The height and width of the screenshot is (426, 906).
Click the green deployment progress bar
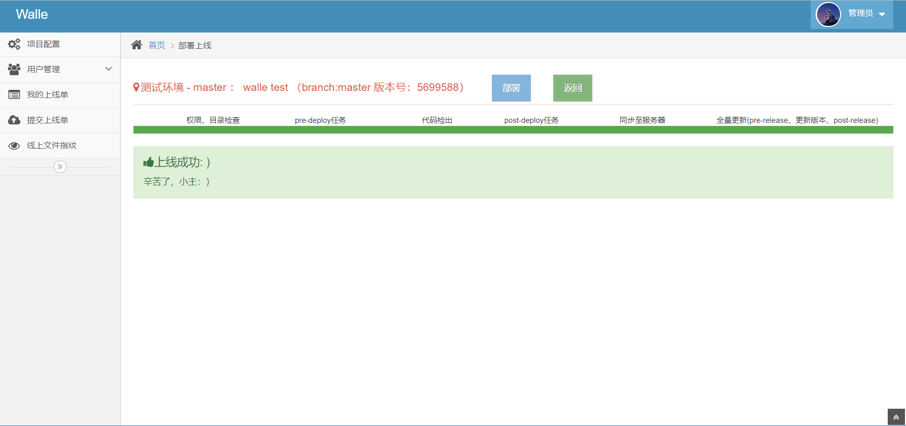click(513, 130)
